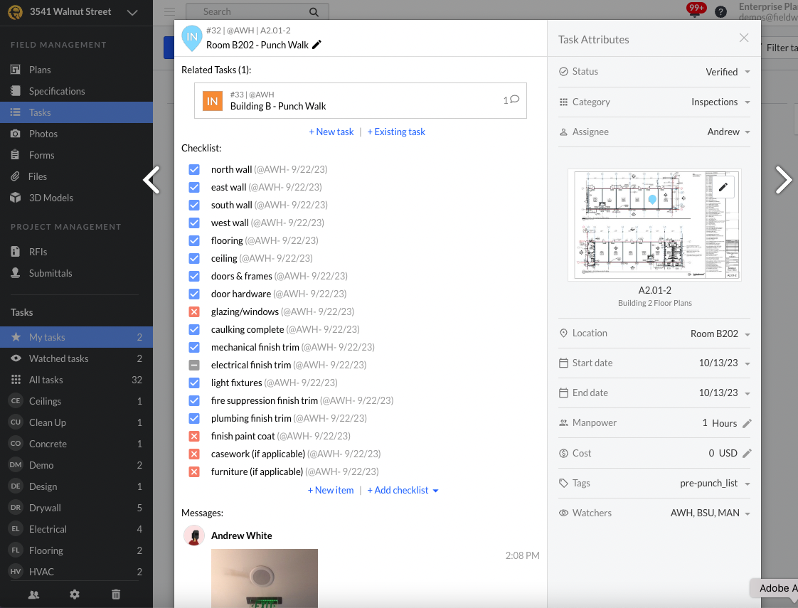The height and width of the screenshot is (608, 798).
Task: Edit Manpower hours with pencil icon
Action: click(x=747, y=423)
